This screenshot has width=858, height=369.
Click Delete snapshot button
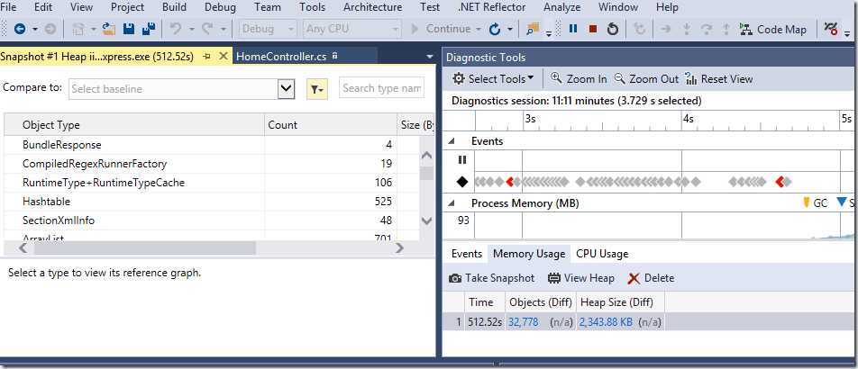point(651,278)
